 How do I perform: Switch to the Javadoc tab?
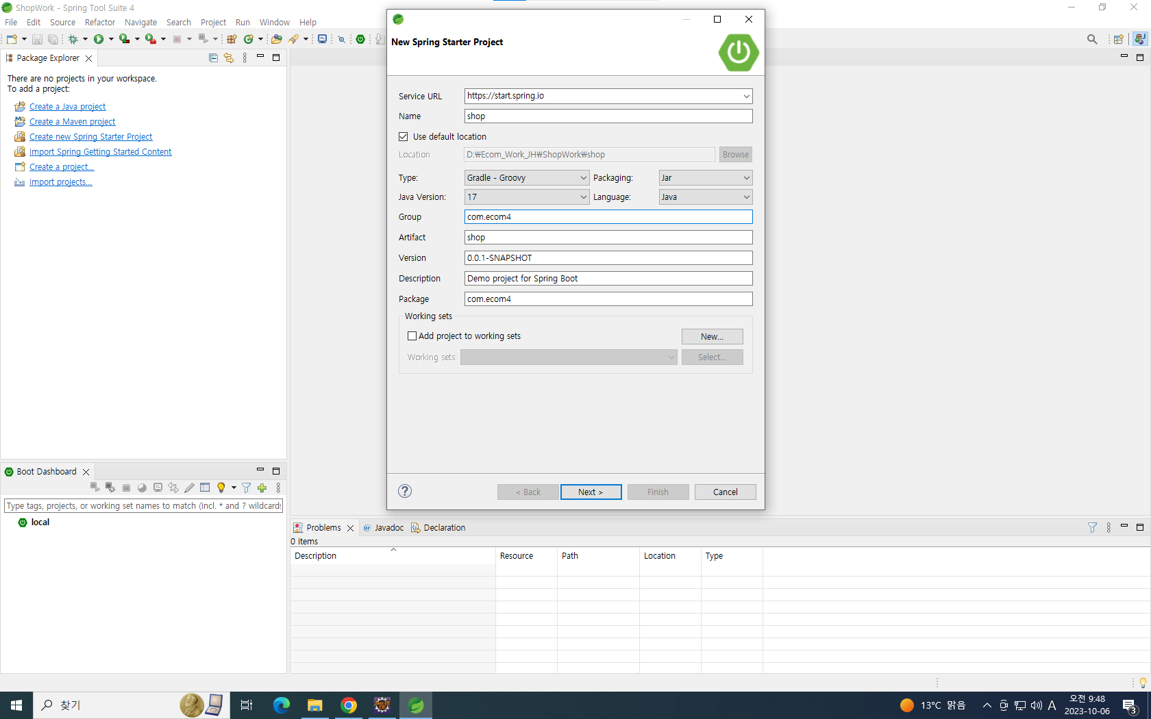pyautogui.click(x=384, y=528)
